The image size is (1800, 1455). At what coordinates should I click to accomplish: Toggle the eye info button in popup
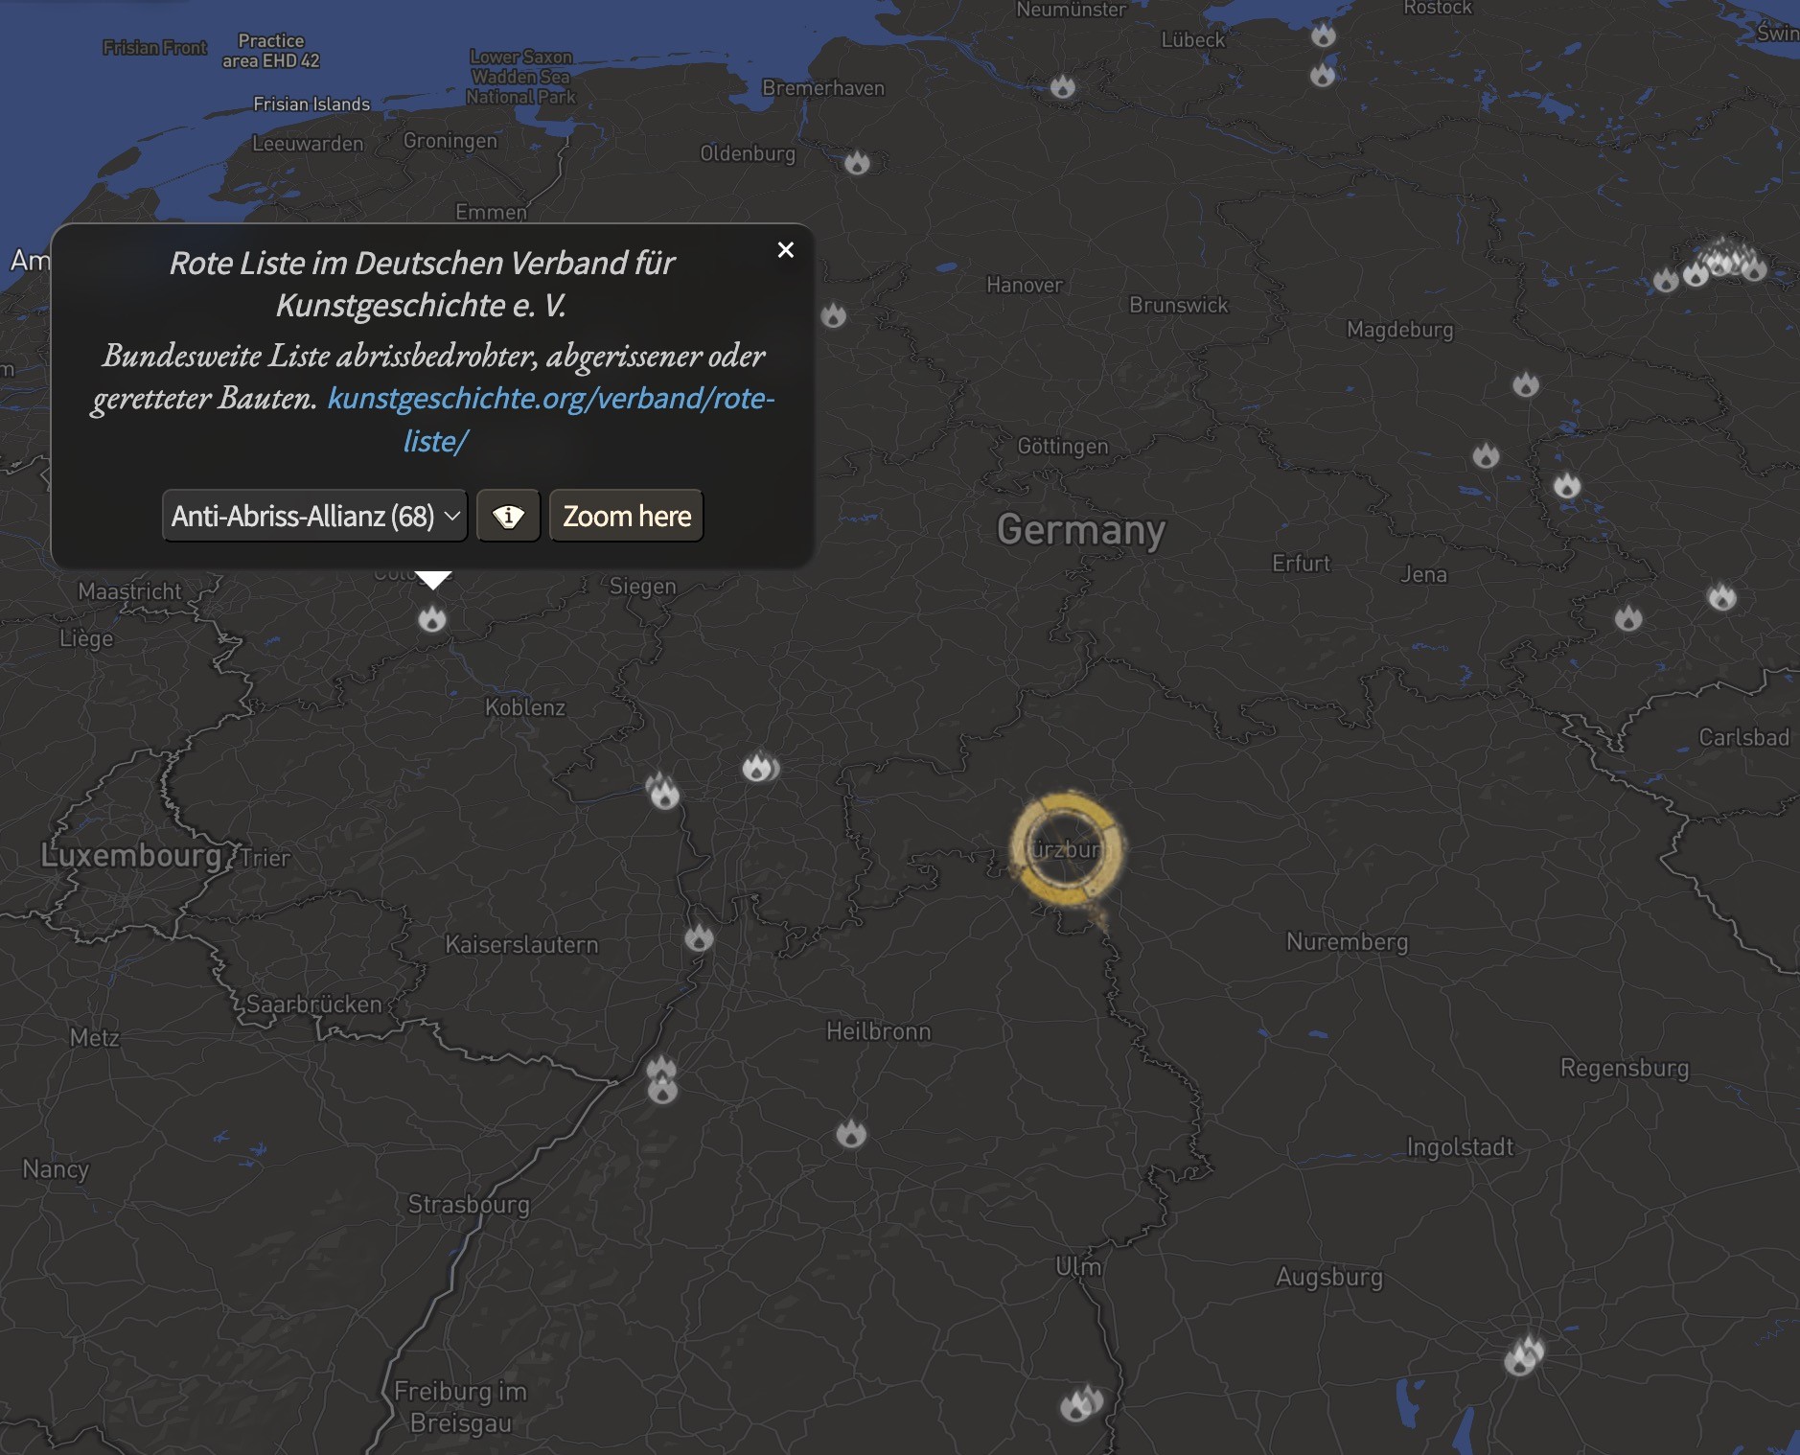click(509, 517)
